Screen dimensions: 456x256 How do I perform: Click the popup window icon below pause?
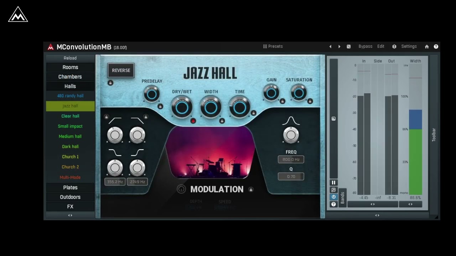tap(333, 190)
